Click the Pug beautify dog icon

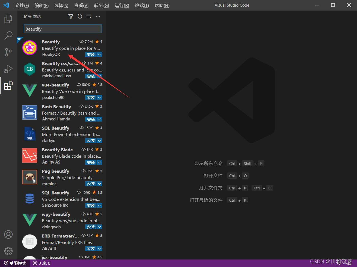[x=30, y=177]
